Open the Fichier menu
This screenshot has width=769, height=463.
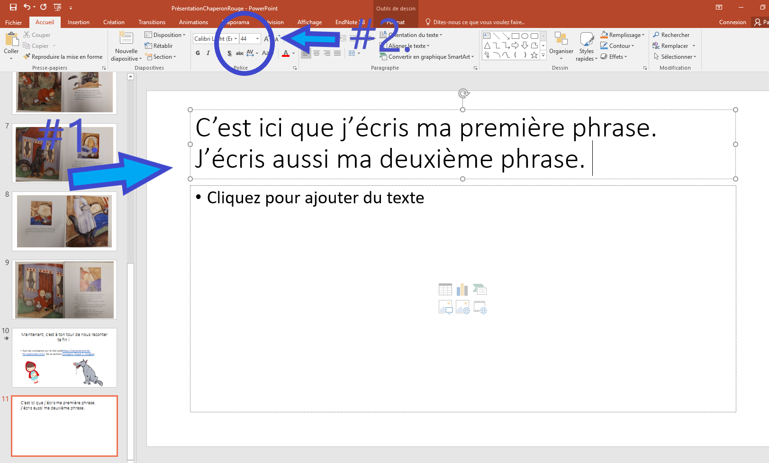pyautogui.click(x=14, y=22)
